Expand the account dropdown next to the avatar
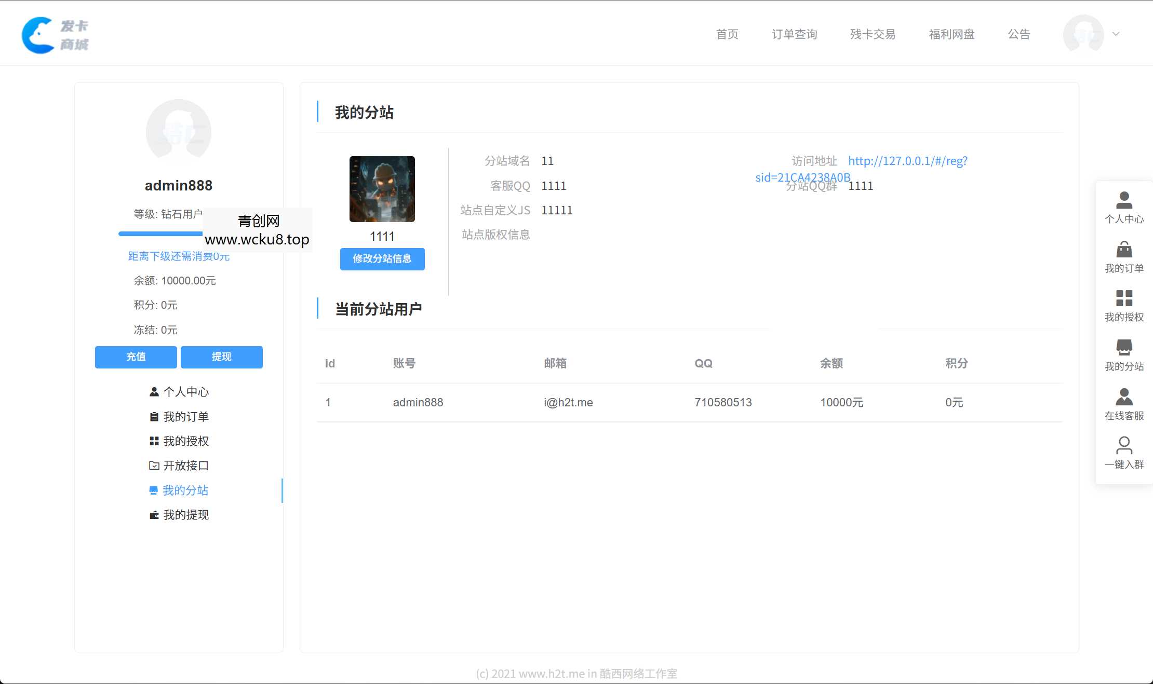 [1116, 34]
